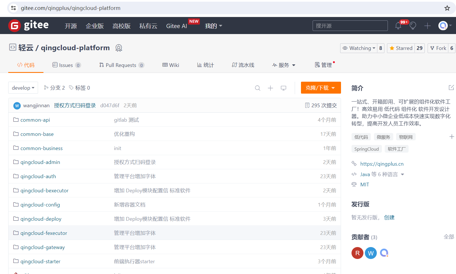The height and width of the screenshot is (274, 456).
Task: Expand the 服务 dropdown tab
Action: pyautogui.click(x=284, y=65)
